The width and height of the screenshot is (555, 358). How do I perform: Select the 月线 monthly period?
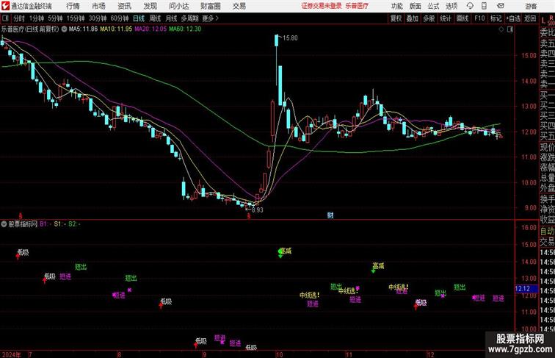coord(171,18)
